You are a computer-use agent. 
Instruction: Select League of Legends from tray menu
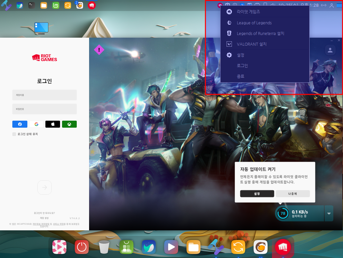tap(254, 23)
